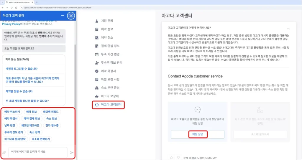Viewport: 302px width, 160px height.
Task: Click the browser back arrow
Action: 2,7
